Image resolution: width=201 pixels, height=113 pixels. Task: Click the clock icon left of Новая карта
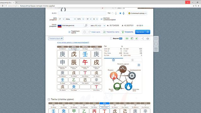pos(84,32)
